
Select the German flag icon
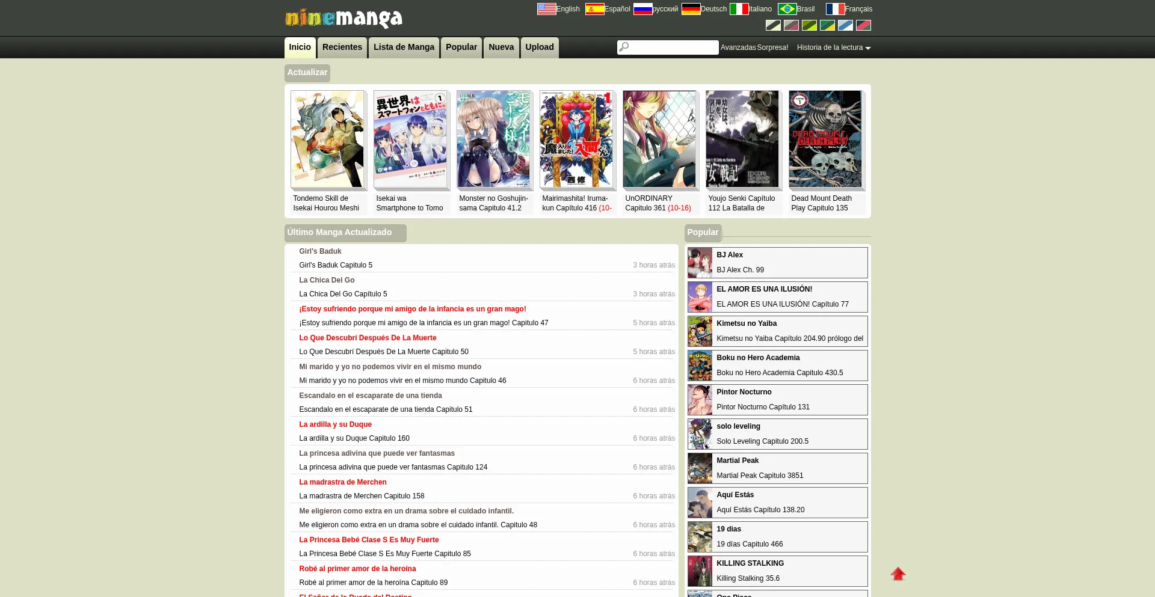(691, 9)
